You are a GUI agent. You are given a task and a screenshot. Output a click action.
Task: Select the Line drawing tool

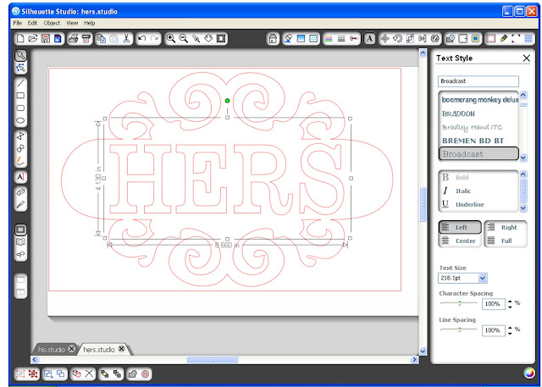20,83
